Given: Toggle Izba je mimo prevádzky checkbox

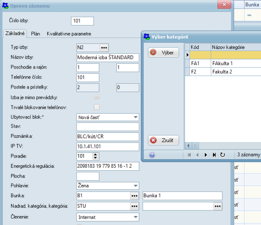Looking at the screenshot, I should pos(97,97).
